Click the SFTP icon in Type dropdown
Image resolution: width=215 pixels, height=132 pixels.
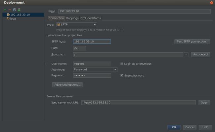(59, 25)
